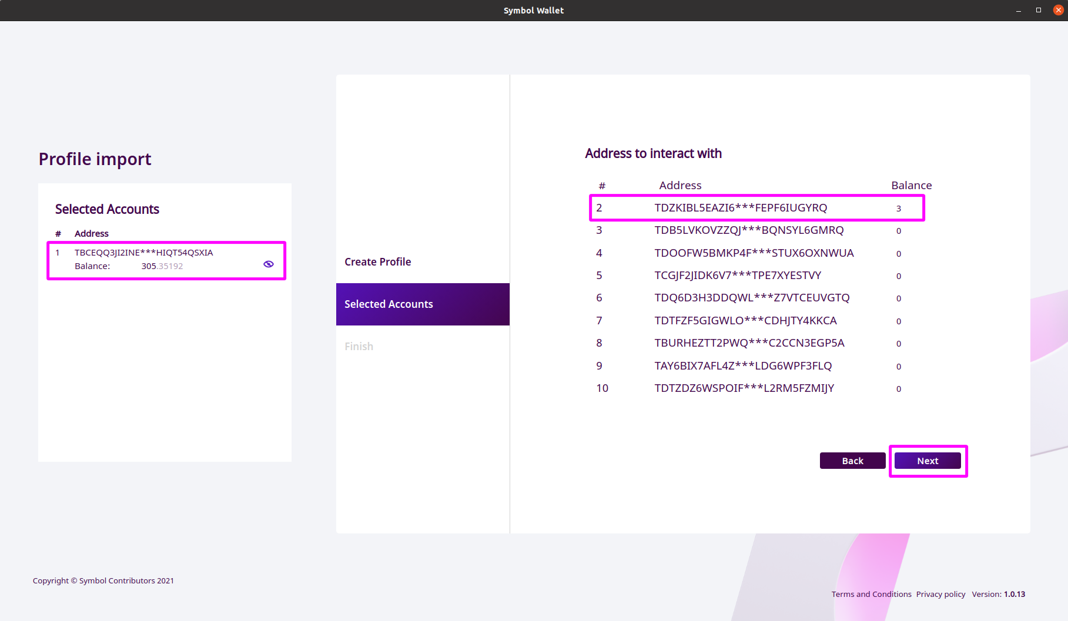Click the Selected Accounts heading in the left panel
Viewport: 1068px width, 621px height.
pyautogui.click(x=107, y=209)
